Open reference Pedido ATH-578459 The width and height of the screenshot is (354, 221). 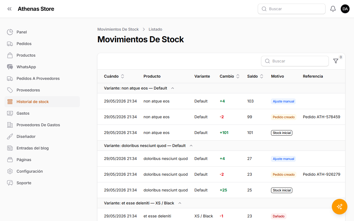coord(321,117)
